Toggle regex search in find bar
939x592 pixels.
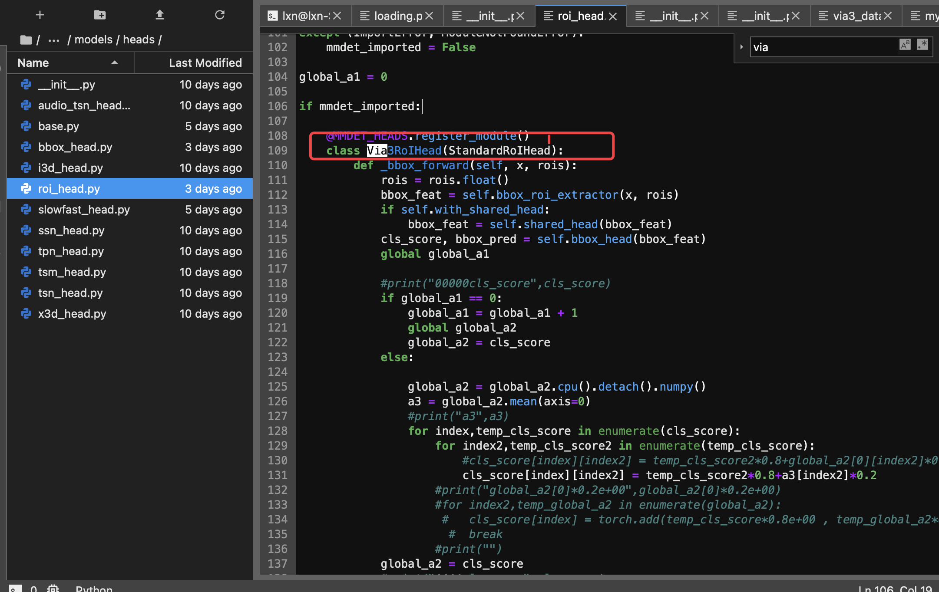point(923,46)
